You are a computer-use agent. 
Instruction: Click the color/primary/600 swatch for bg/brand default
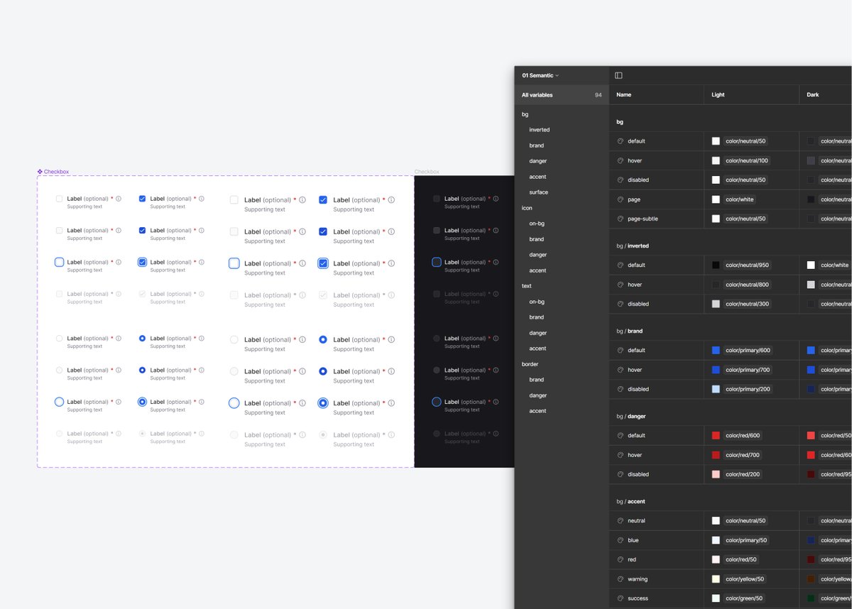click(x=716, y=350)
